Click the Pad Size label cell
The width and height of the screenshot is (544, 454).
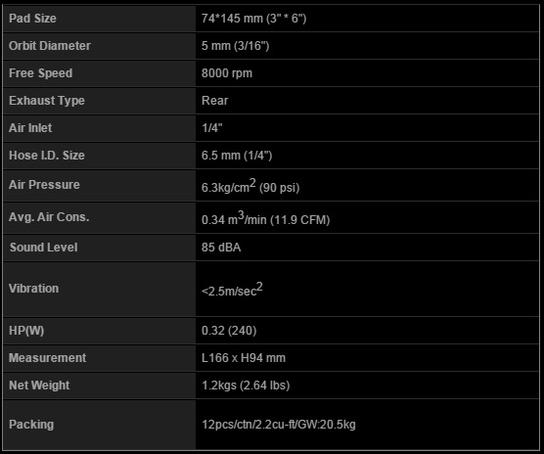[99, 19]
